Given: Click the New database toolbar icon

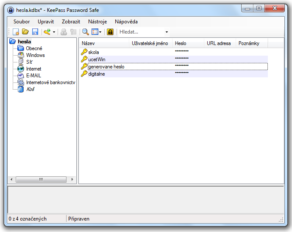Looking at the screenshot, I should click(x=16, y=32).
